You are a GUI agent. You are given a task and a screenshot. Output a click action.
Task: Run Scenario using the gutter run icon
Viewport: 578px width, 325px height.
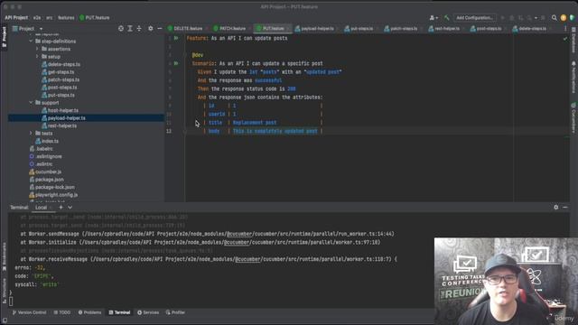176,63
